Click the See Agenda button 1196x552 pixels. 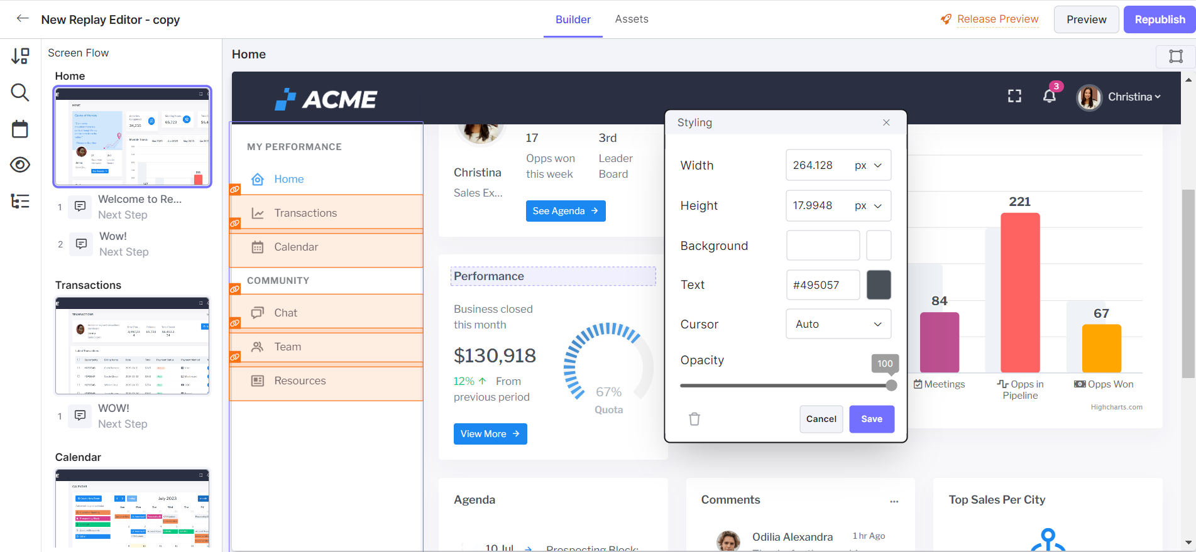[x=566, y=211]
